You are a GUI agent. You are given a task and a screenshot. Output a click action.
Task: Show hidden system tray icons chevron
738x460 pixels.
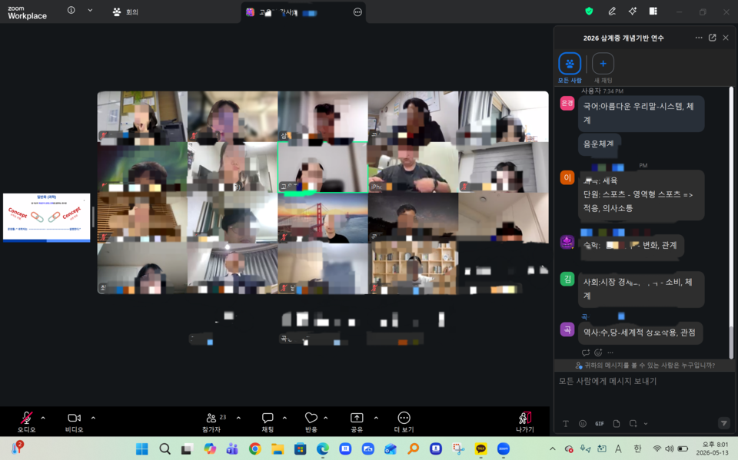point(552,448)
